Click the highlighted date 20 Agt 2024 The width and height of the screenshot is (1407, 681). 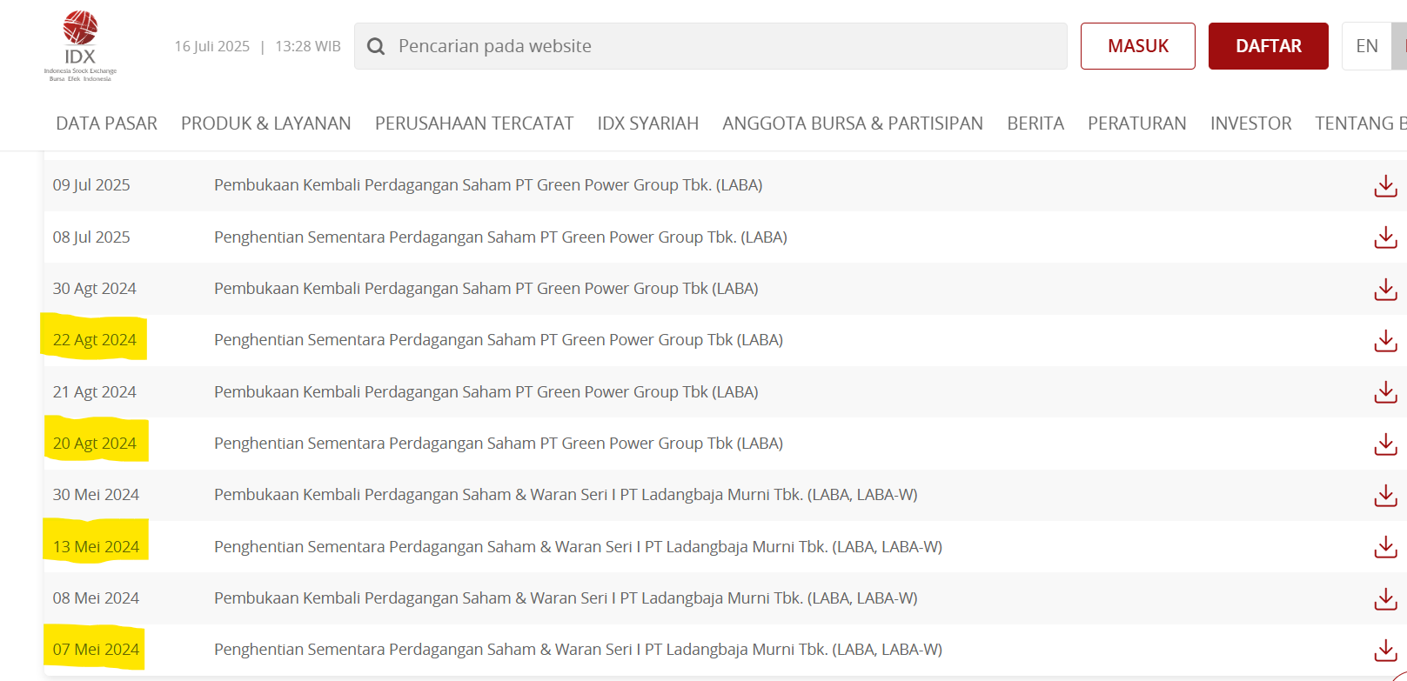pyautogui.click(x=94, y=444)
